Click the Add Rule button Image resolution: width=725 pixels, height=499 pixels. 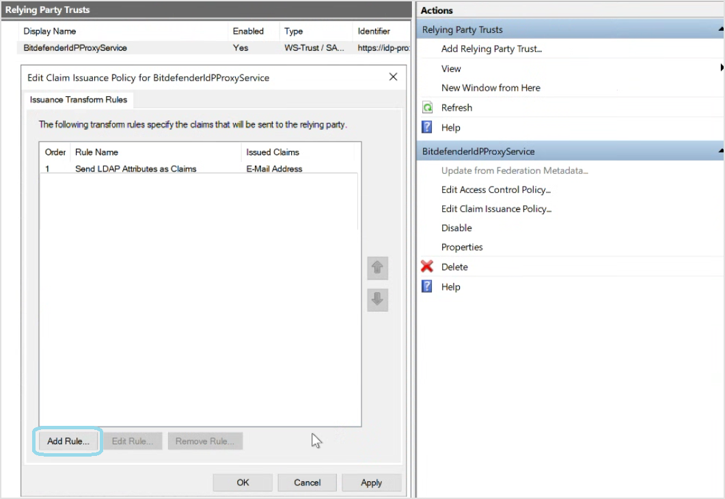point(68,441)
